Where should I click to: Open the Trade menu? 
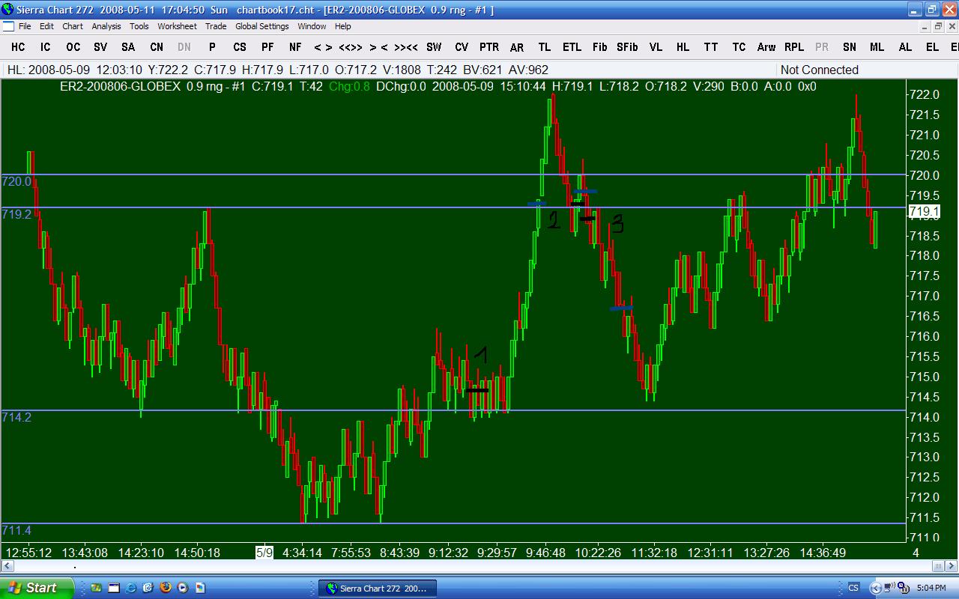point(216,26)
